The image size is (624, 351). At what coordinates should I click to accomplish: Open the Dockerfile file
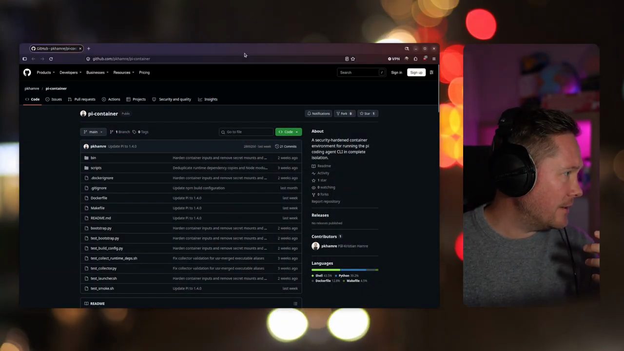[99, 198]
